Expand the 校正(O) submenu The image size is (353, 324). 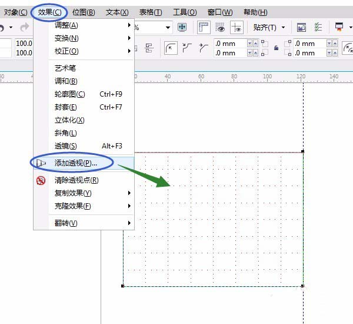129,51
